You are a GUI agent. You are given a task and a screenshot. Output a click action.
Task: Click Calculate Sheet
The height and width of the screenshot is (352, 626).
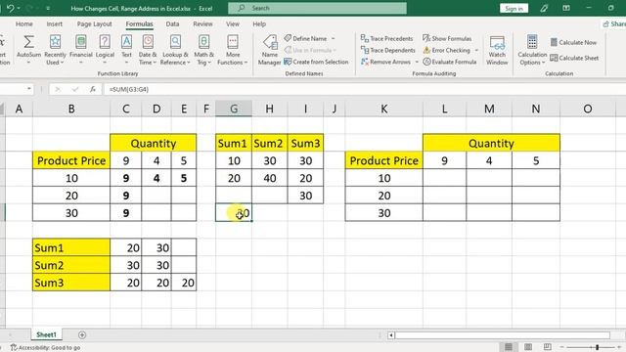[574, 58]
